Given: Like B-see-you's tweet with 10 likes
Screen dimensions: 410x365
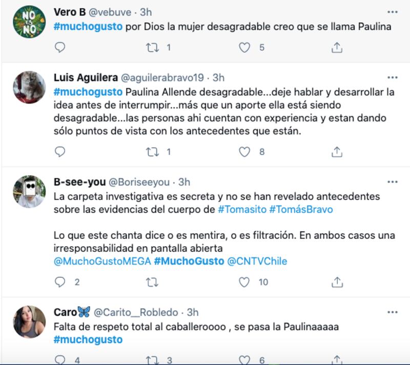Looking at the screenshot, I should [244, 282].
